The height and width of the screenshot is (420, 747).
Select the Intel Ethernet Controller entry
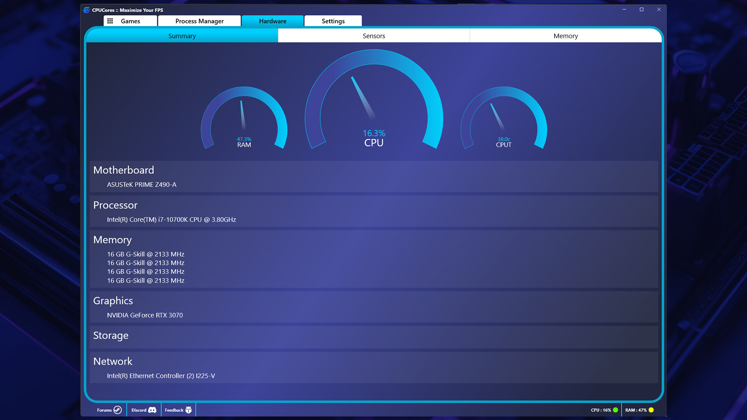pyautogui.click(x=161, y=376)
